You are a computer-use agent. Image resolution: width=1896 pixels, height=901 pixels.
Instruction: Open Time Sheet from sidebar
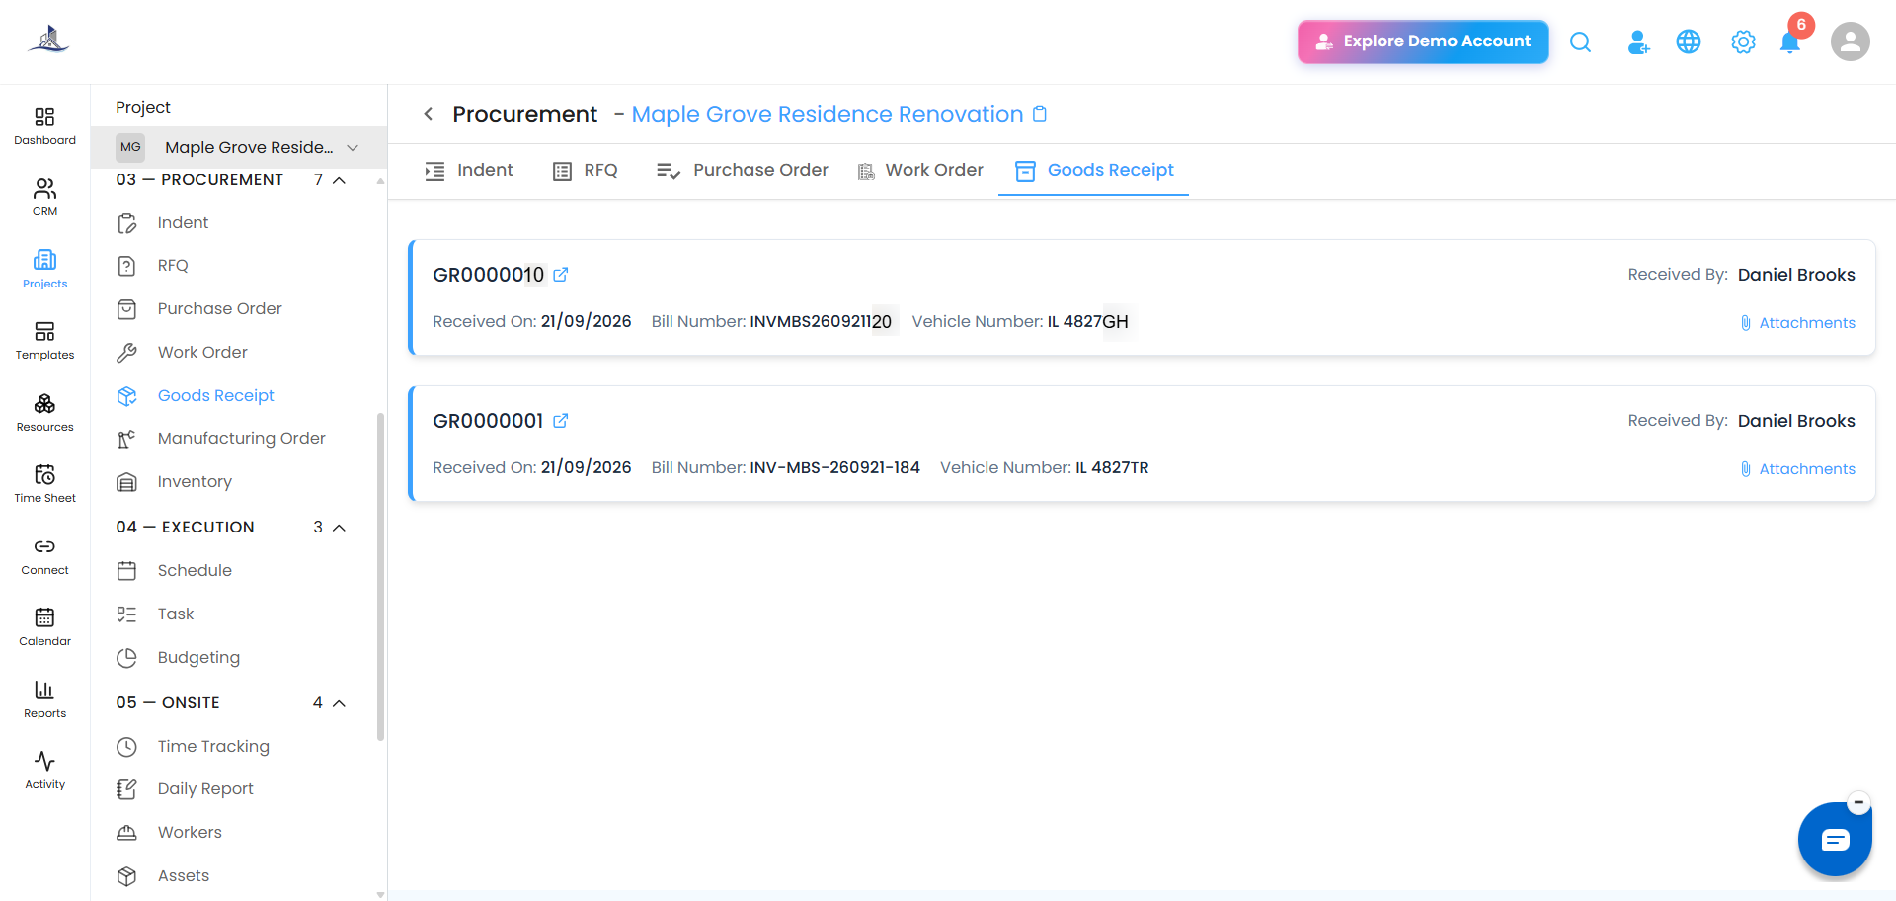[x=44, y=484]
